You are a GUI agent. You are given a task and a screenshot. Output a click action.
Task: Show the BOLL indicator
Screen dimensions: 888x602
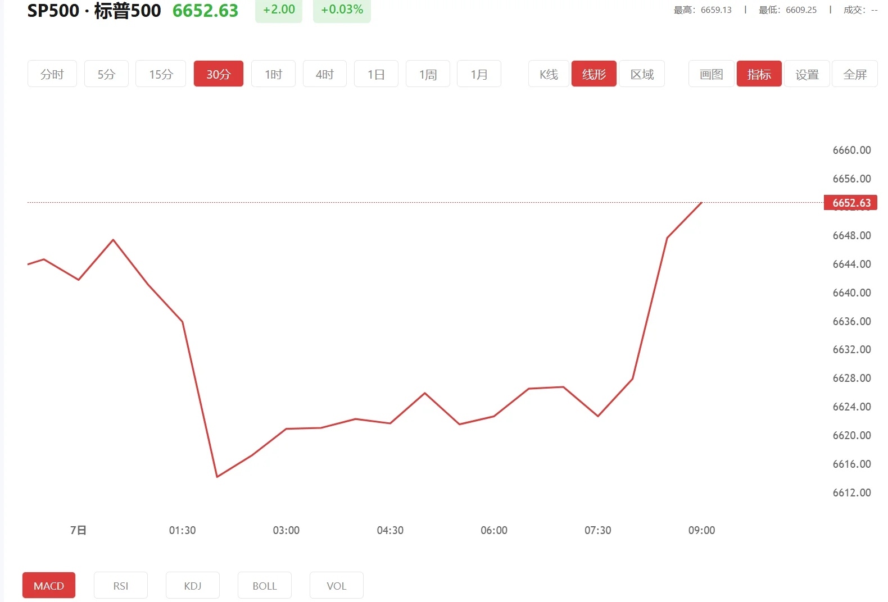(x=265, y=586)
